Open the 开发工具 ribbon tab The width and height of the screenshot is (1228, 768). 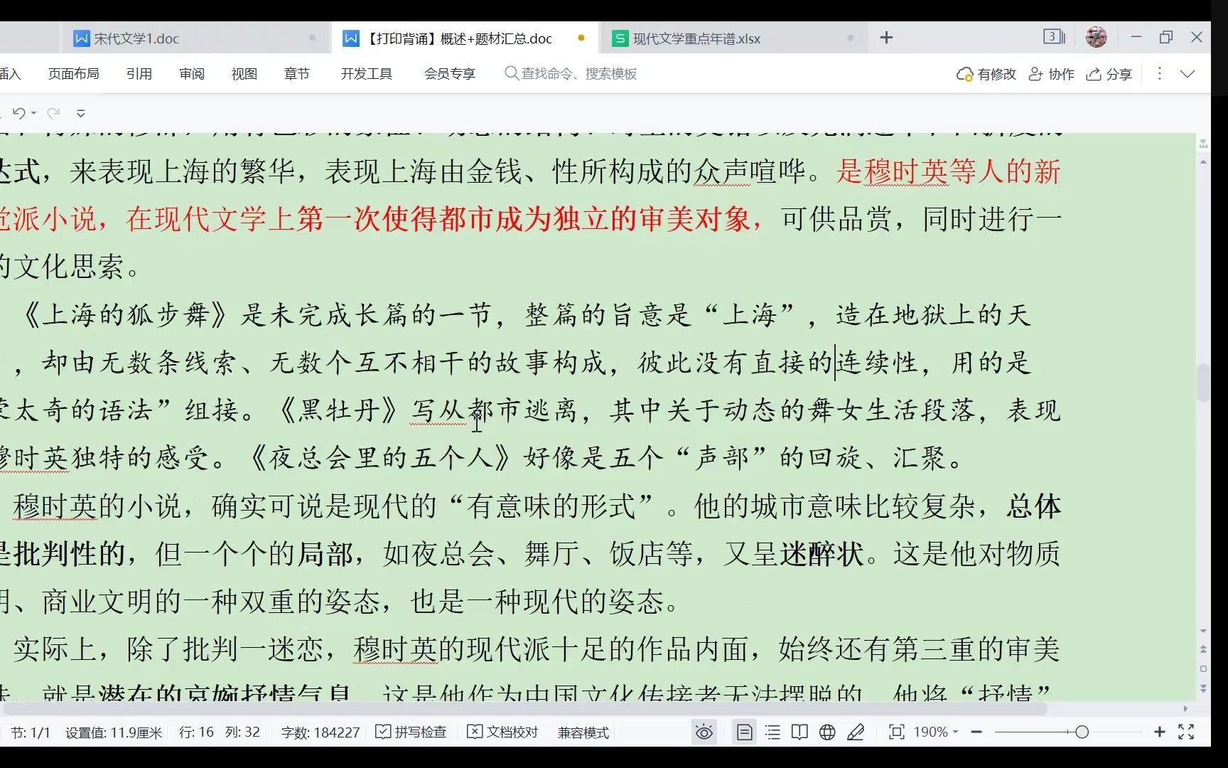[367, 74]
